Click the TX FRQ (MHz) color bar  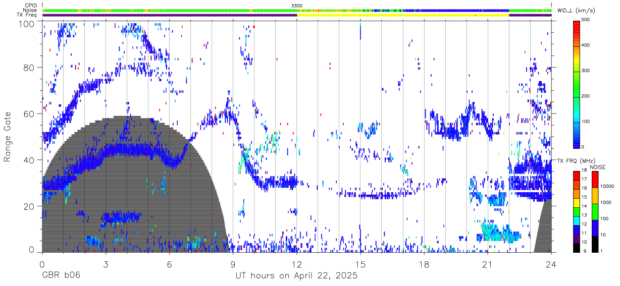[x=577, y=211]
